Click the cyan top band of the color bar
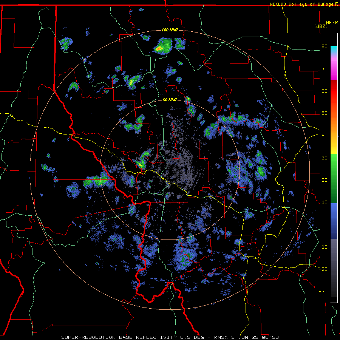Viewport: 340px width, 340px height. click(x=334, y=50)
